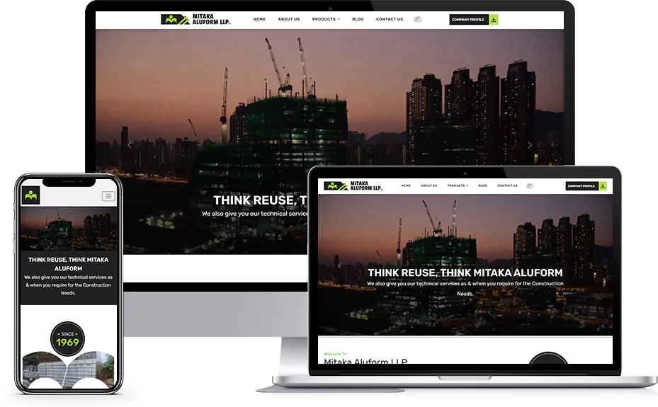Click the green download icon on the laptop screen
Viewport: 658px width, 407px height.
pos(603,185)
